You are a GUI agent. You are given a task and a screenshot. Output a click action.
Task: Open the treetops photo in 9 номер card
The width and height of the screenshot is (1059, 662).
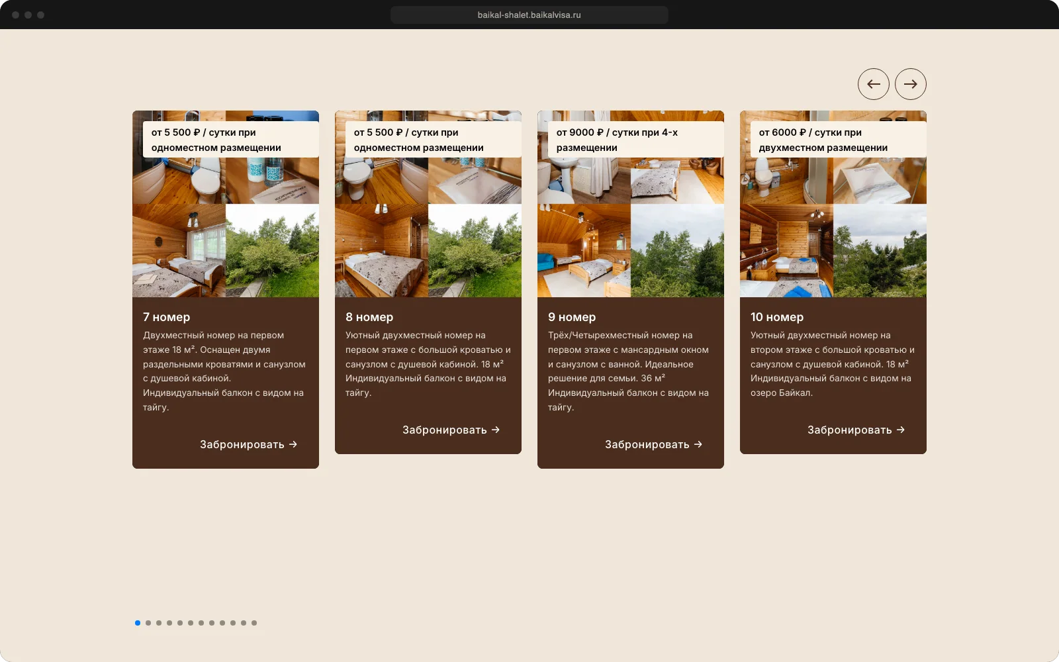[677, 250]
